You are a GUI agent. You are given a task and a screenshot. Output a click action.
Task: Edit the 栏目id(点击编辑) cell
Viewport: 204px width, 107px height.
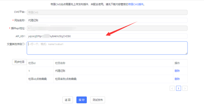click(x=38, y=79)
